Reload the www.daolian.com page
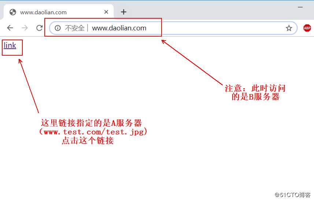This screenshot has width=314, height=201. 40,28
